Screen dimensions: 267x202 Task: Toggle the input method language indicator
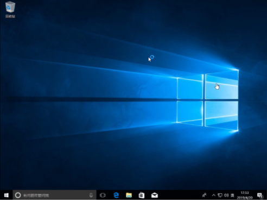[232, 195]
